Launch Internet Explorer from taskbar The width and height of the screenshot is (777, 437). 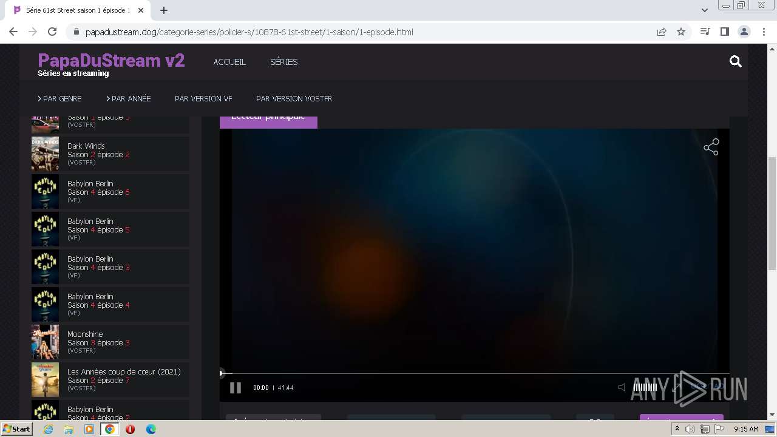point(48,429)
